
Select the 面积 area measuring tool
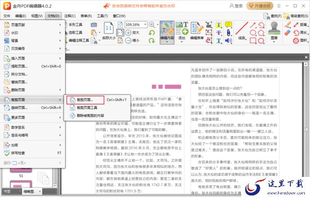coord(300,40)
